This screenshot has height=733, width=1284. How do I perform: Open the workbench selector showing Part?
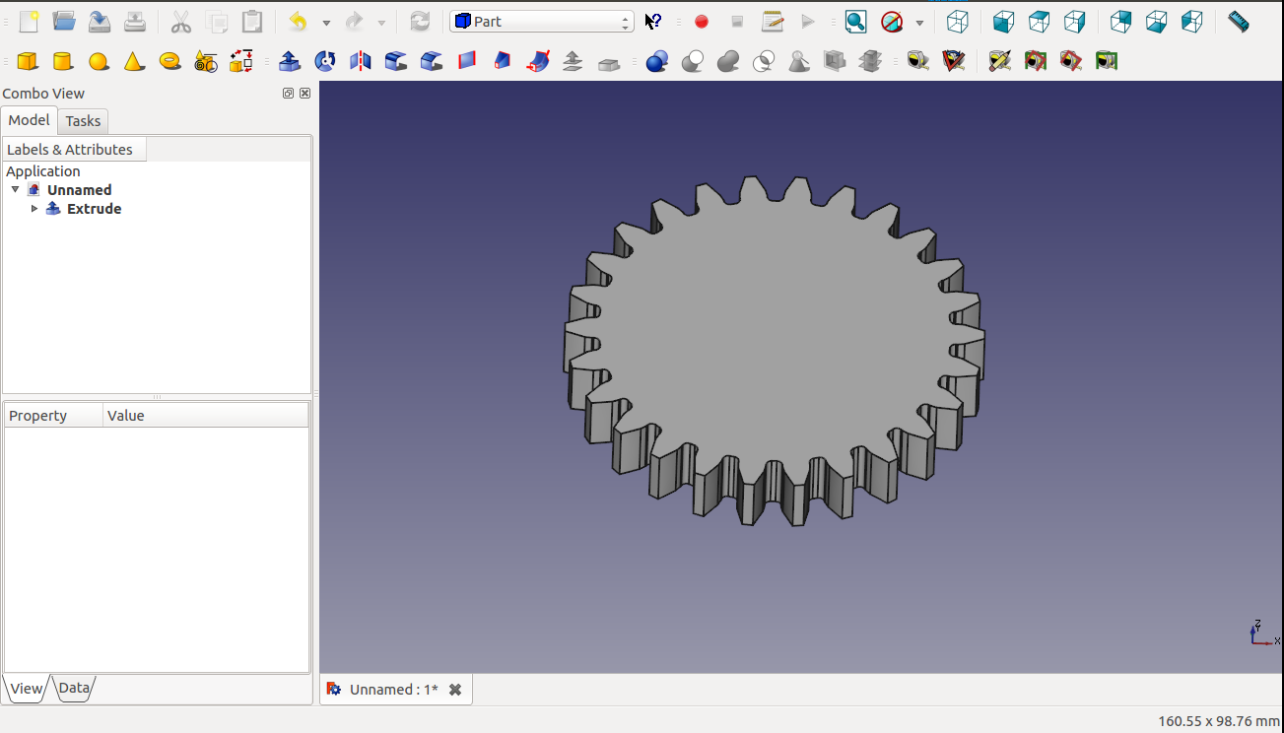pyautogui.click(x=541, y=22)
